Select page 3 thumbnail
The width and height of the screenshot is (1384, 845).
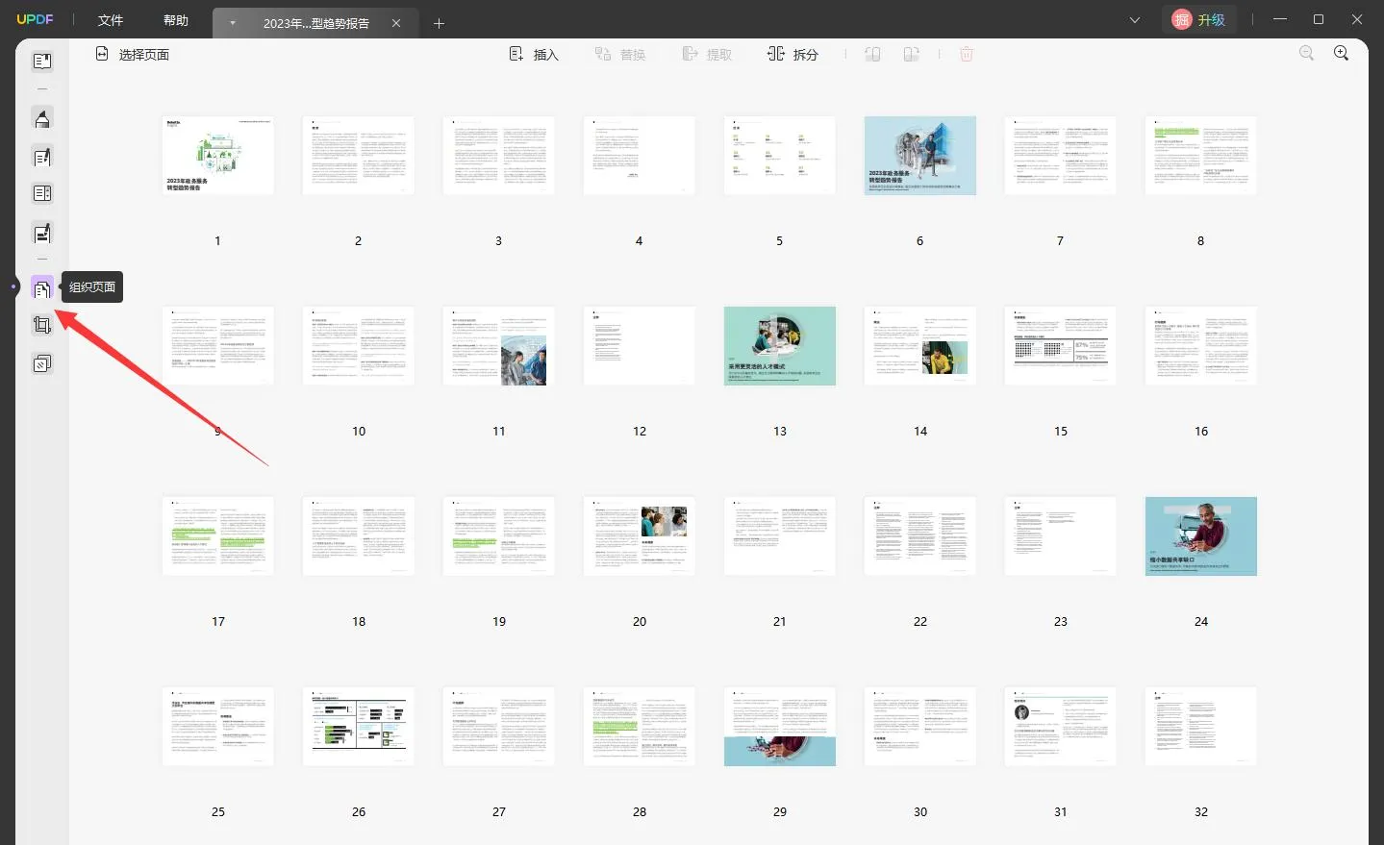(499, 156)
